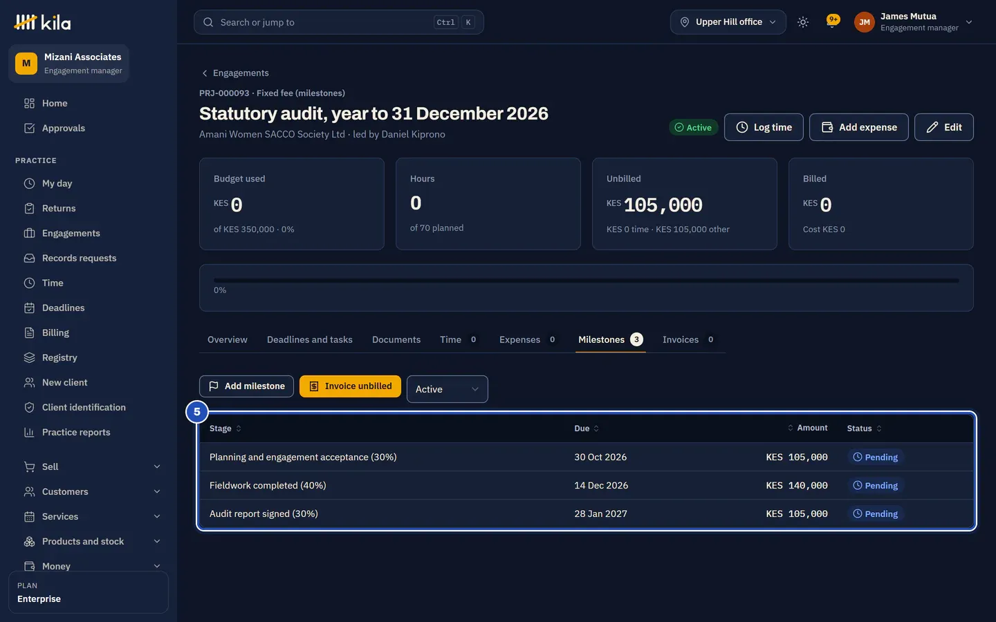Click the kila logo
Screen dimensions: 996x622
pos(42,22)
